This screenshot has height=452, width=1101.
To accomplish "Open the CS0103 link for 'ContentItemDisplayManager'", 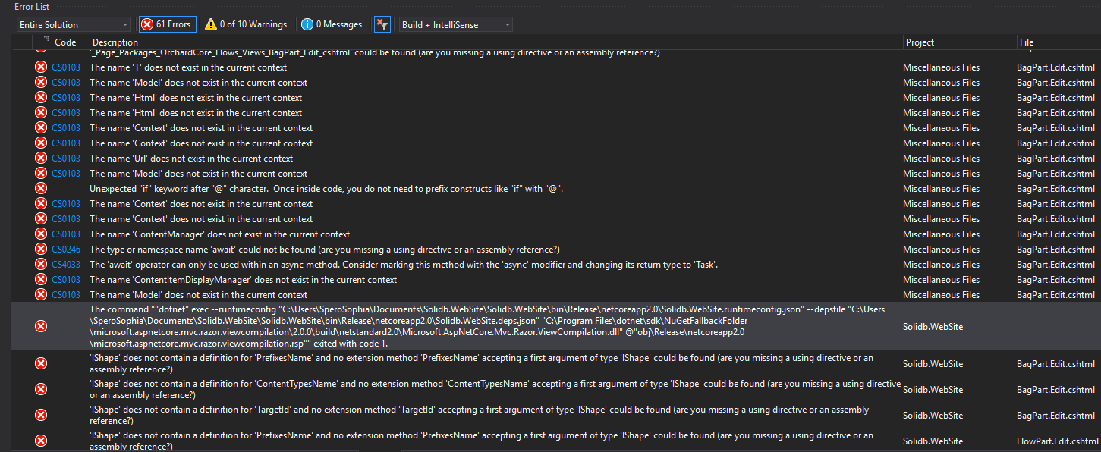I will [66, 280].
